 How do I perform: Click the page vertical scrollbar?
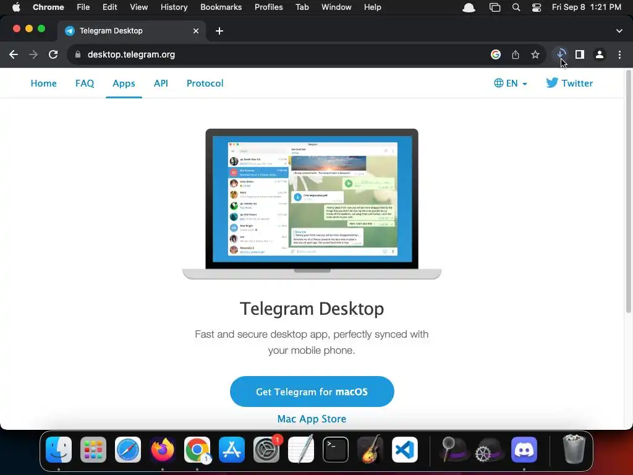[x=628, y=192]
